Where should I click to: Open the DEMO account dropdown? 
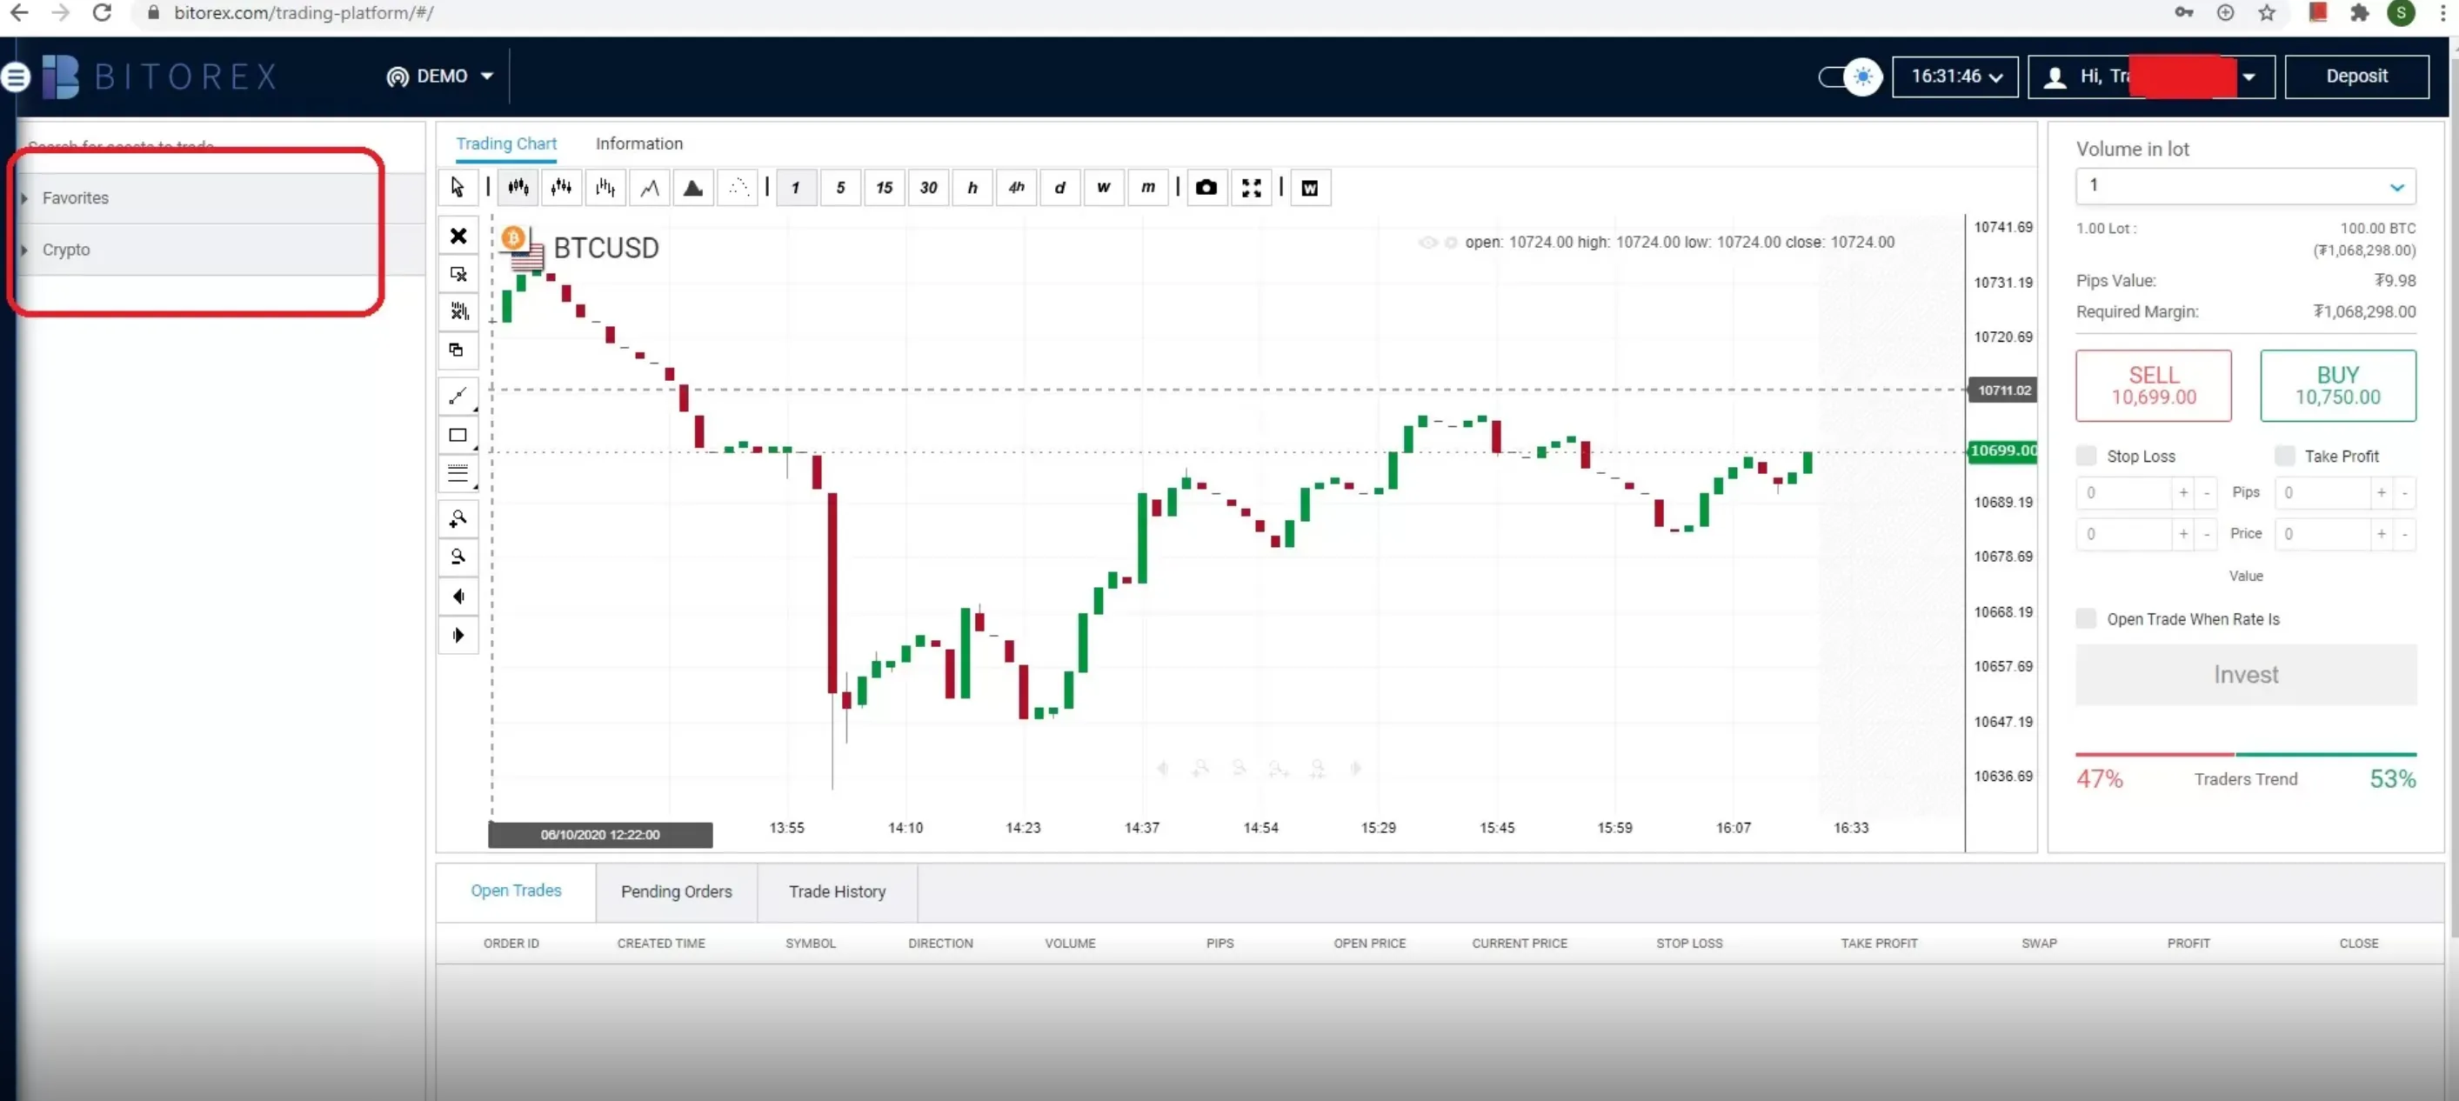click(440, 77)
